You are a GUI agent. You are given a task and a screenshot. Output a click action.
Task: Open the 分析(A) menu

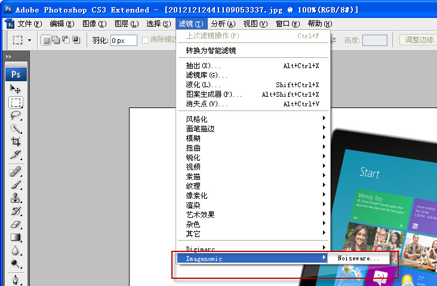click(223, 24)
